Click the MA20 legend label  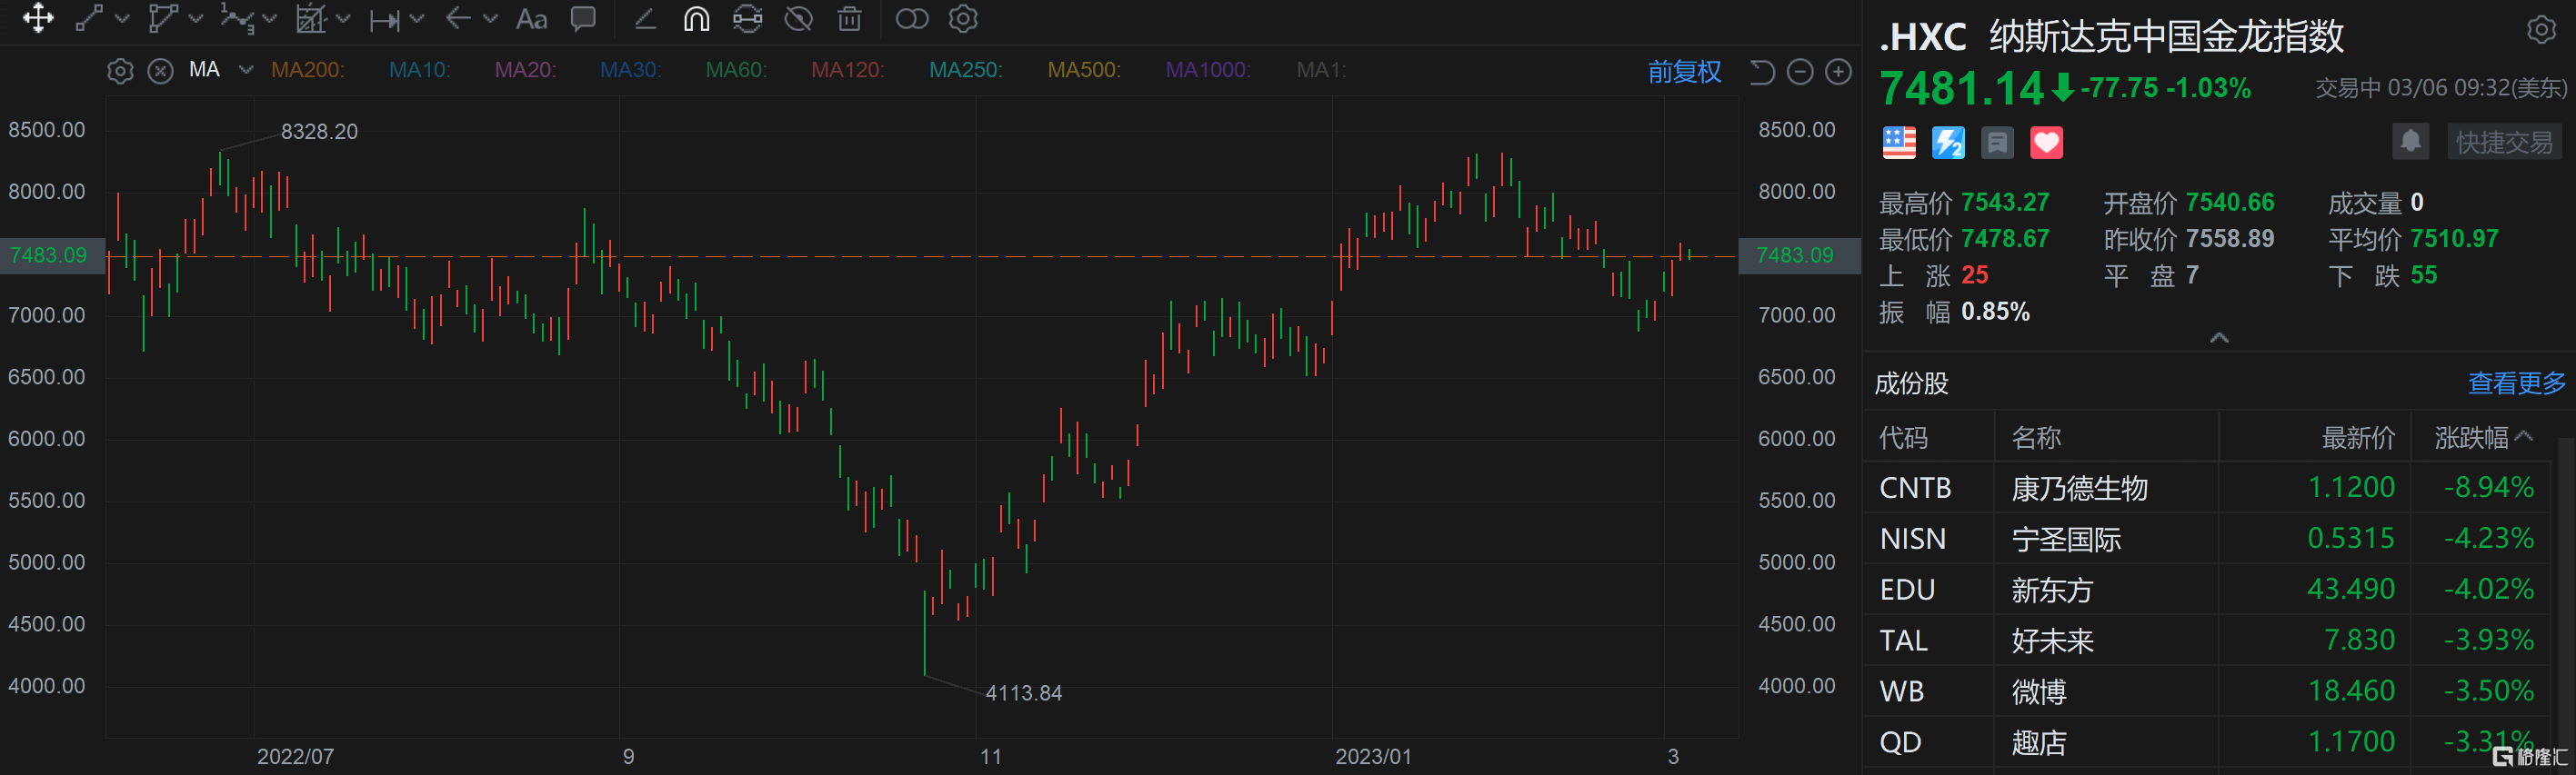pyautogui.click(x=525, y=70)
